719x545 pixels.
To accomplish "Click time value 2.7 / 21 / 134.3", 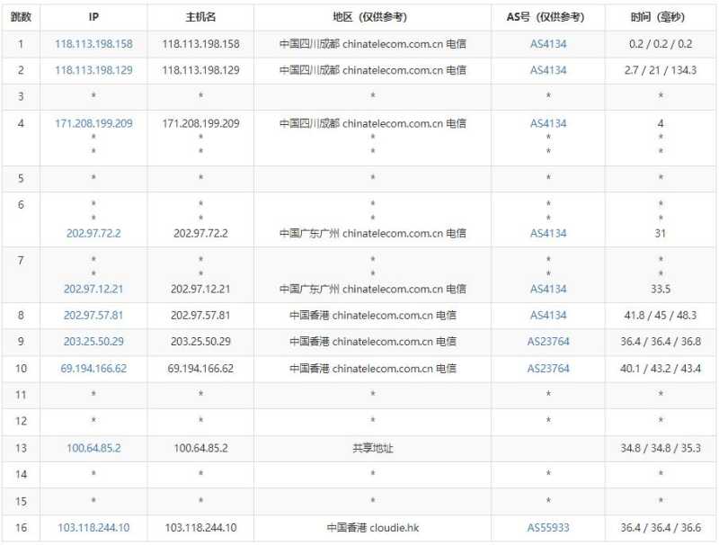I will pos(661,70).
